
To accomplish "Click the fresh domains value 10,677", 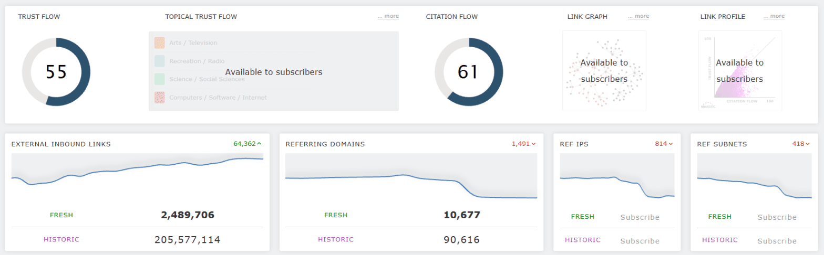I will click(x=461, y=215).
